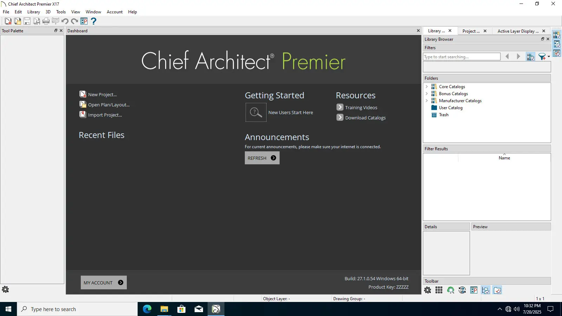Click the grid view icon in Library toolbar

pyautogui.click(x=439, y=290)
